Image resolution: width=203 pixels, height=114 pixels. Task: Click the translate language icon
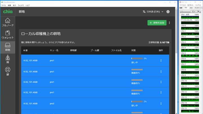click(144, 12)
